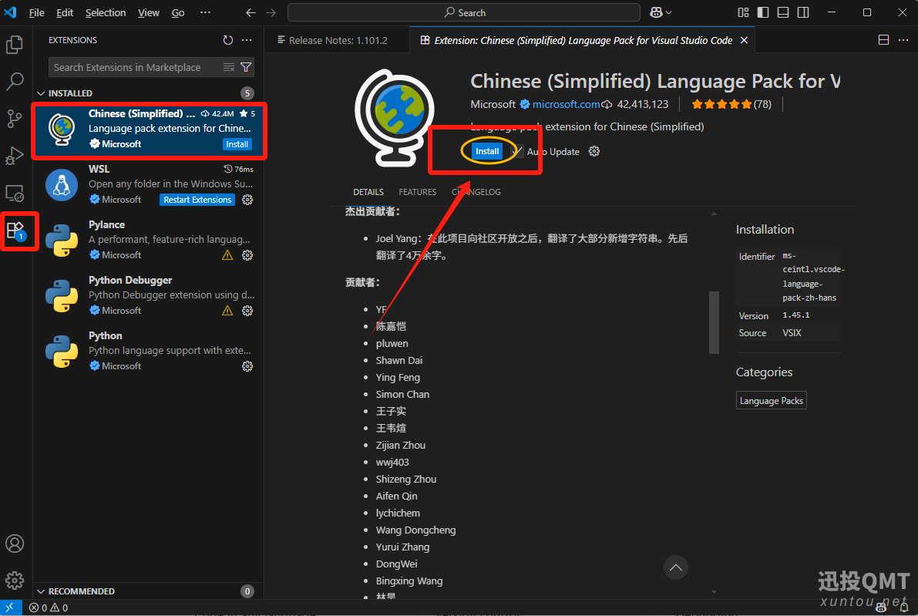Open Pylance extension manage gear
The height and width of the screenshot is (616, 918).
click(247, 255)
